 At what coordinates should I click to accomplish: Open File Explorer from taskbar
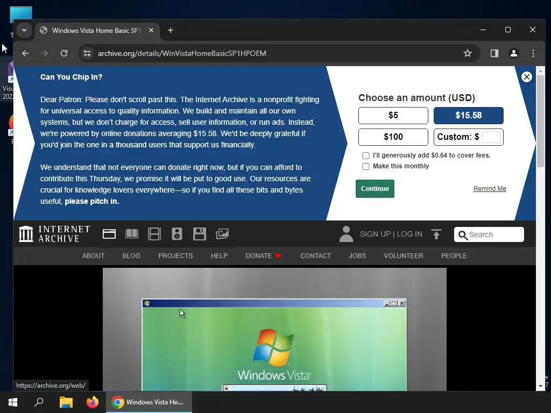pyautogui.click(x=66, y=402)
